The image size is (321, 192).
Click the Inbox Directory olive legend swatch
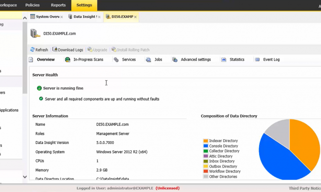tap(206, 161)
